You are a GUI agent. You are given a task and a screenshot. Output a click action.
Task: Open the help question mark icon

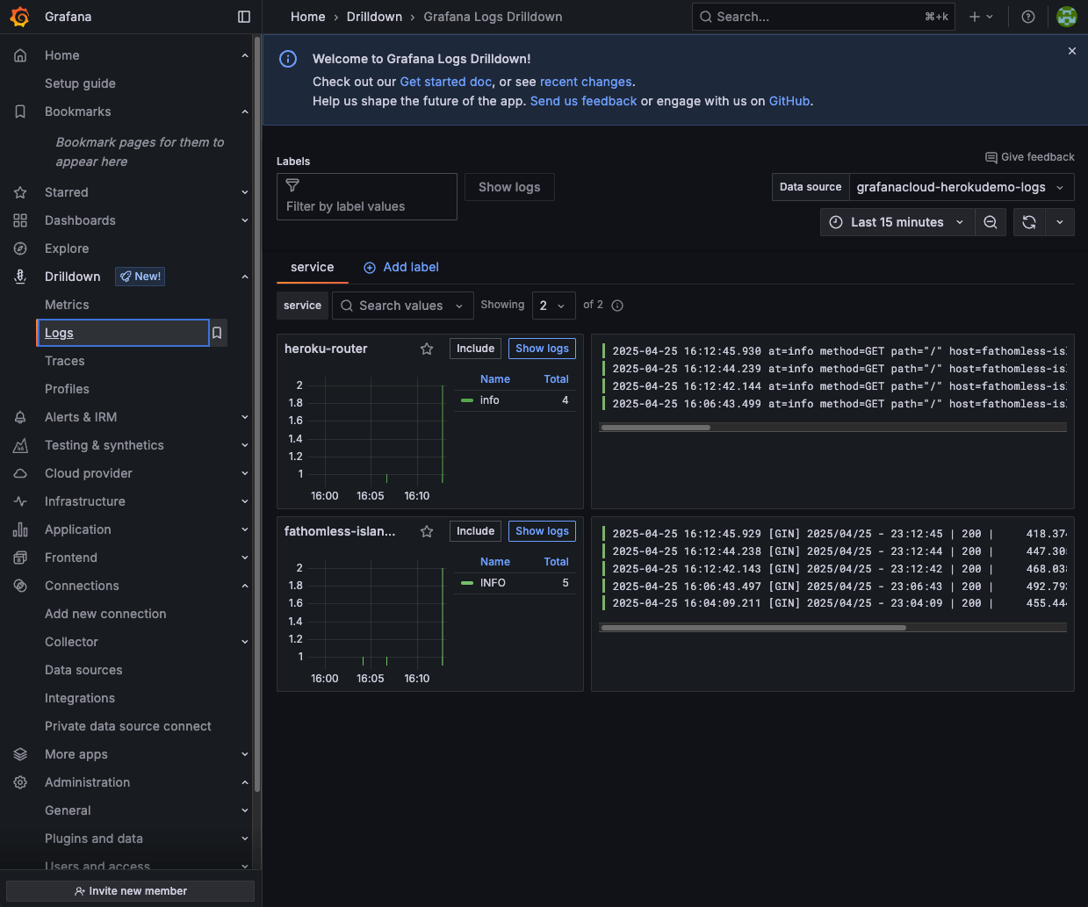pos(1028,17)
